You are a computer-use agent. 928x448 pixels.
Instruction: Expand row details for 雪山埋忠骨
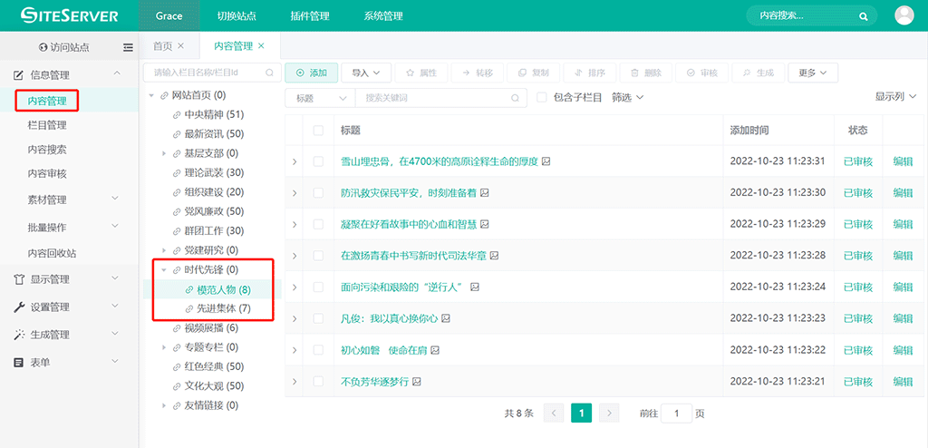(x=295, y=161)
